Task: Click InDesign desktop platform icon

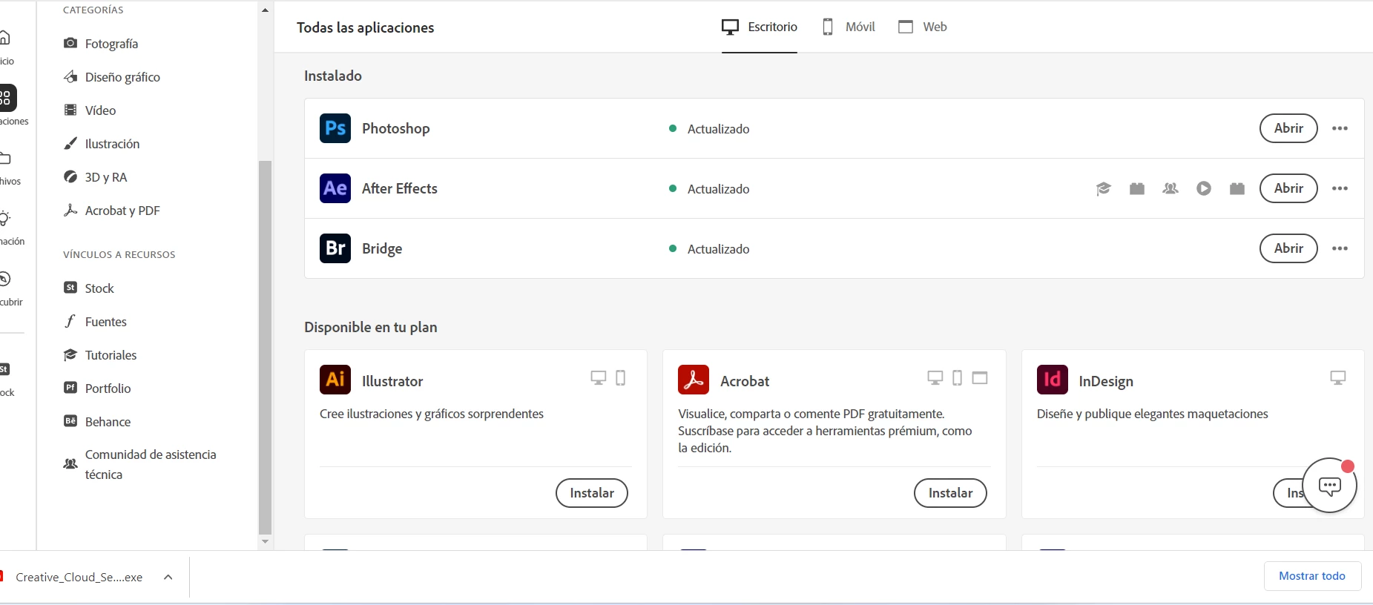Action: pos(1338,378)
